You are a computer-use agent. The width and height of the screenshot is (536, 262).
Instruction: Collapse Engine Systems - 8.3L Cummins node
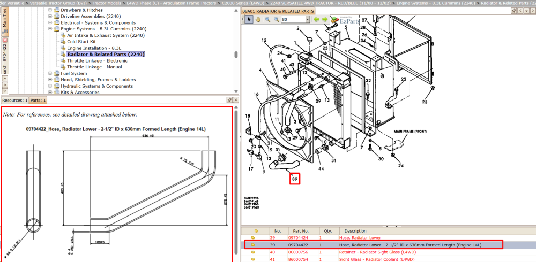click(x=50, y=29)
